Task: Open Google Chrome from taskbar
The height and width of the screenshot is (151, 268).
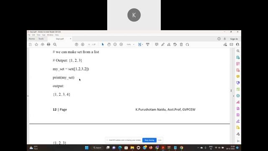Action: coord(181,148)
